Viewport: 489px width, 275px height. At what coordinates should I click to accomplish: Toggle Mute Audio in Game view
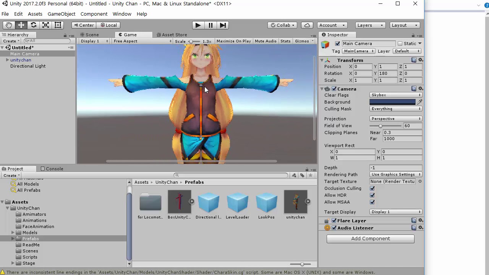click(266, 41)
